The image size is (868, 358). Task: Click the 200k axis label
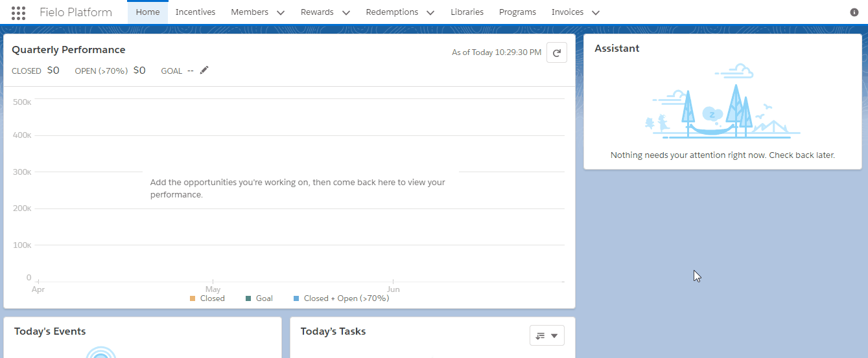tap(21, 208)
